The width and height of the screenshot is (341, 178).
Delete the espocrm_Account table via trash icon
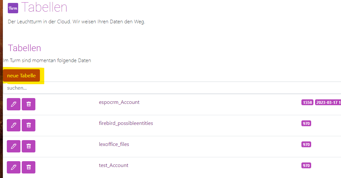[29, 104]
